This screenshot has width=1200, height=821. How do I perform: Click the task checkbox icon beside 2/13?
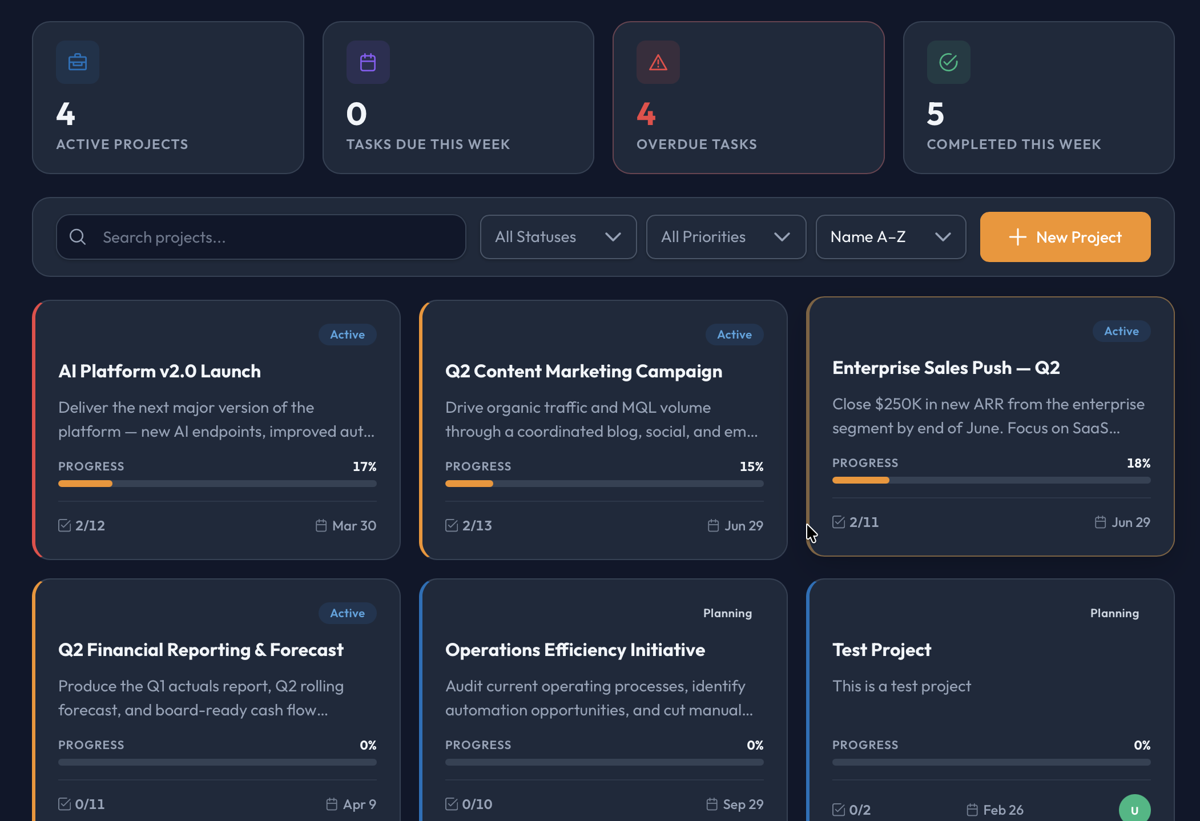tap(452, 525)
